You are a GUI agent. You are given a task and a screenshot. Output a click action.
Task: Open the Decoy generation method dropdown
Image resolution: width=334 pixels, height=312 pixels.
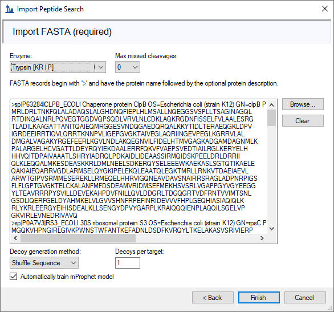44,262
